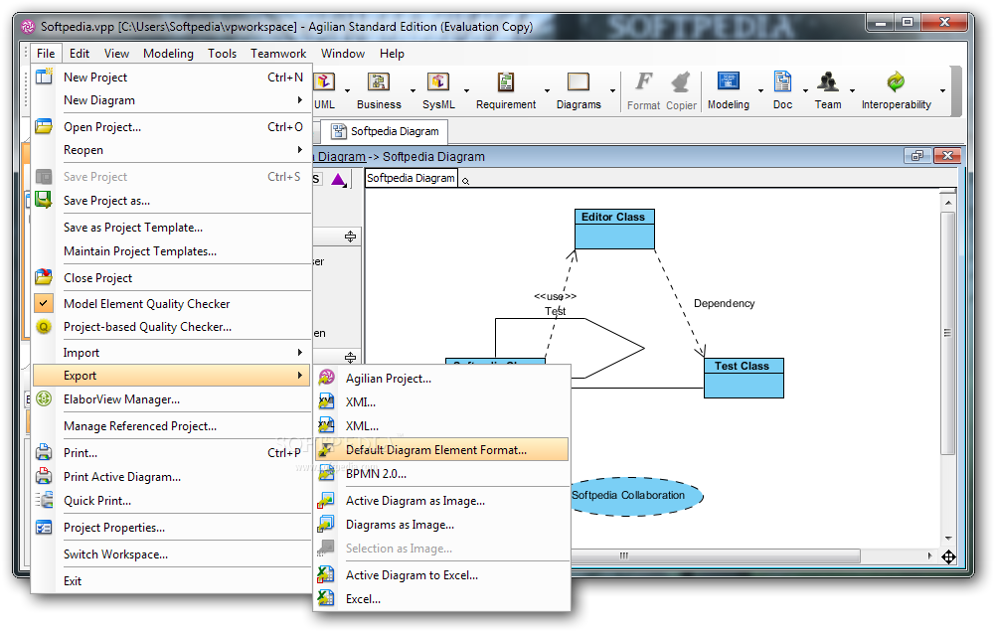Click the magnifier icon beside diagram name
Viewport: 995px width, 632px height.
[x=465, y=182]
